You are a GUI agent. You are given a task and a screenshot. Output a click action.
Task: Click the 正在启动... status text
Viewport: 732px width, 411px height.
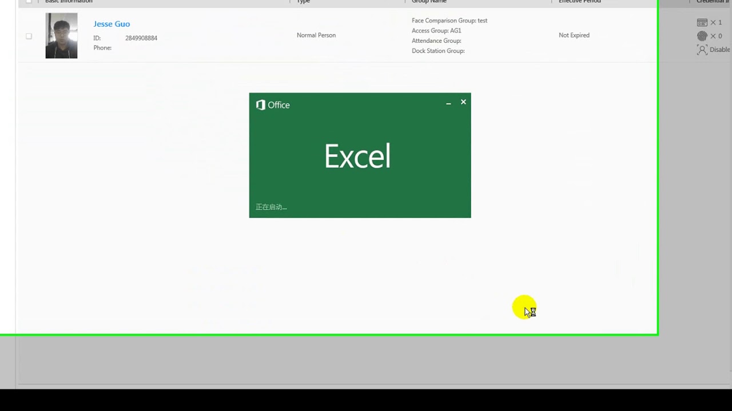271,207
